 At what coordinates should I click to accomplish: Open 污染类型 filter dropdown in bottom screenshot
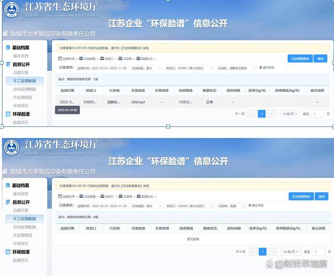pyautogui.click(x=88, y=196)
